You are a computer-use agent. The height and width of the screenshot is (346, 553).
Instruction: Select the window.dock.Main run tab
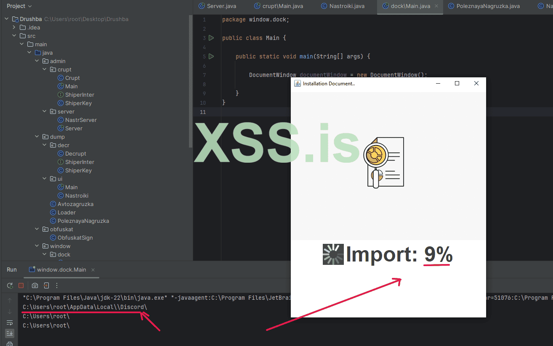coord(61,269)
